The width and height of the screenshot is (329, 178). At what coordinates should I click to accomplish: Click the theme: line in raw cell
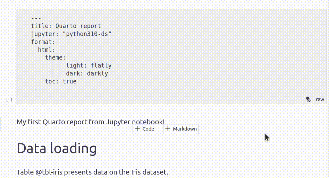pos(56,57)
